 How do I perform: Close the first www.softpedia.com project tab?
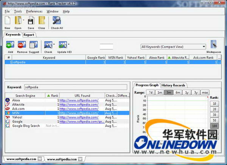40,159
